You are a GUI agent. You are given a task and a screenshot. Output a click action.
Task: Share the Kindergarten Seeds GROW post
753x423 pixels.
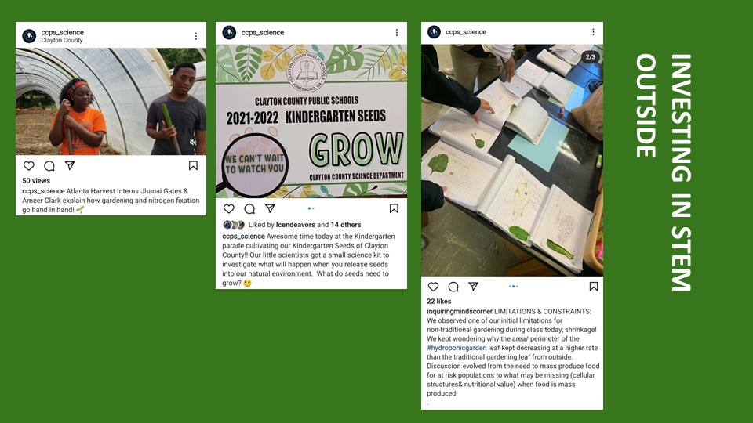[x=270, y=208]
